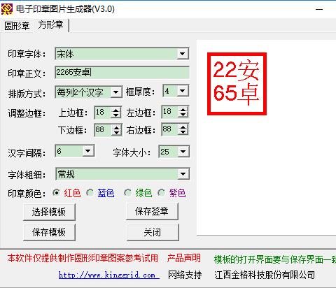Open the 排版方式 layout dropdown

[115, 92]
